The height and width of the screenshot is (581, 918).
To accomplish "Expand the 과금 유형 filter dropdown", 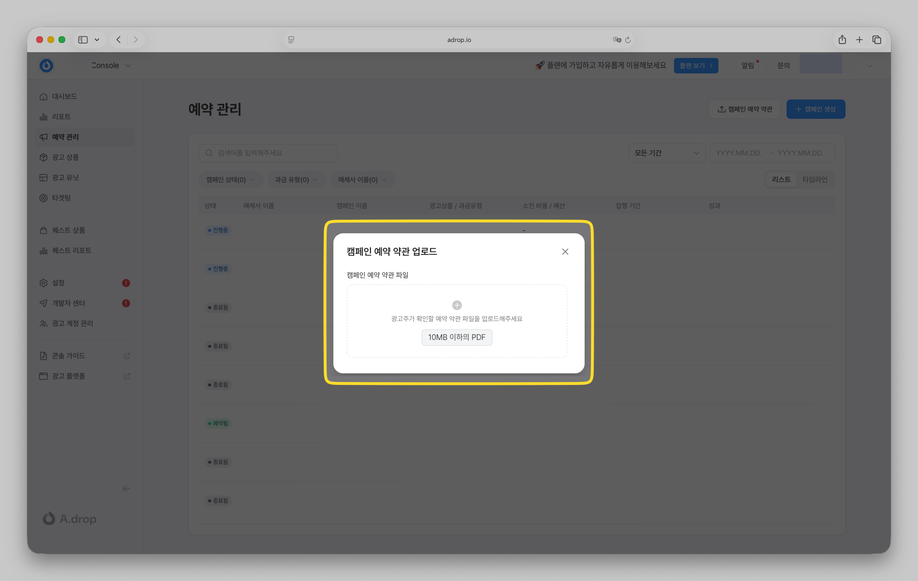I will pyautogui.click(x=296, y=180).
